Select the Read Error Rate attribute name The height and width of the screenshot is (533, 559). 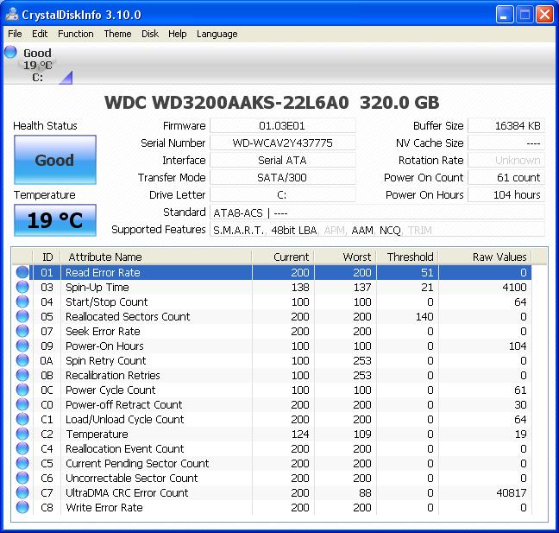103,273
